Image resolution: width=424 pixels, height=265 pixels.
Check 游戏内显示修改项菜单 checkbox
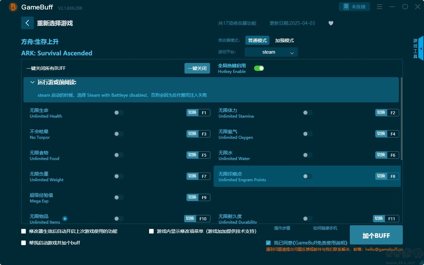click(x=151, y=231)
